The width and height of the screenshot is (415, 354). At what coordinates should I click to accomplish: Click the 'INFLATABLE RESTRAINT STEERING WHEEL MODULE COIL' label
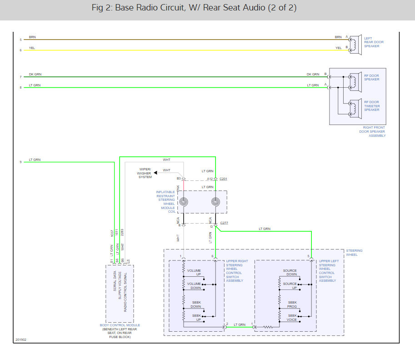pos(166,202)
